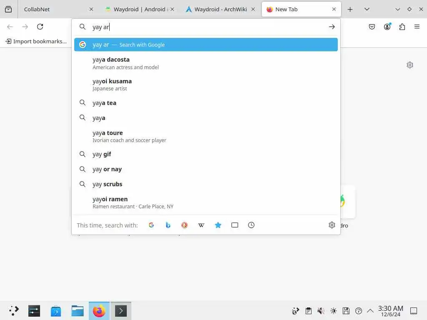Image resolution: width=427 pixels, height=320 pixels.
Task: Open the KDE application launcher
Action: coord(14,310)
